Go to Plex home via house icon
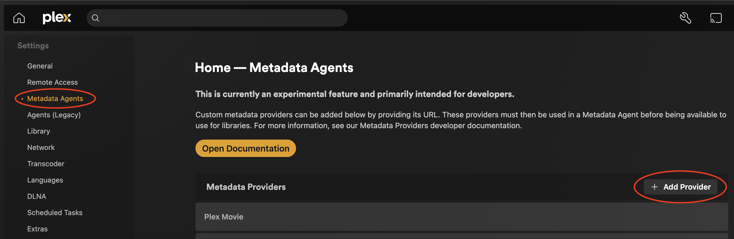 point(19,18)
